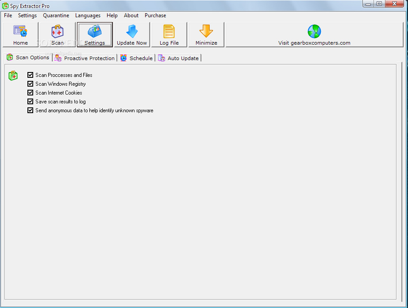Select the Scan Options tab
The width and height of the screenshot is (408, 308).
[28, 57]
